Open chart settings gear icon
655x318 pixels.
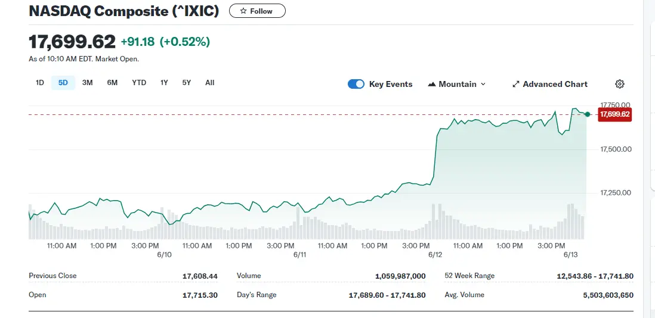point(620,84)
